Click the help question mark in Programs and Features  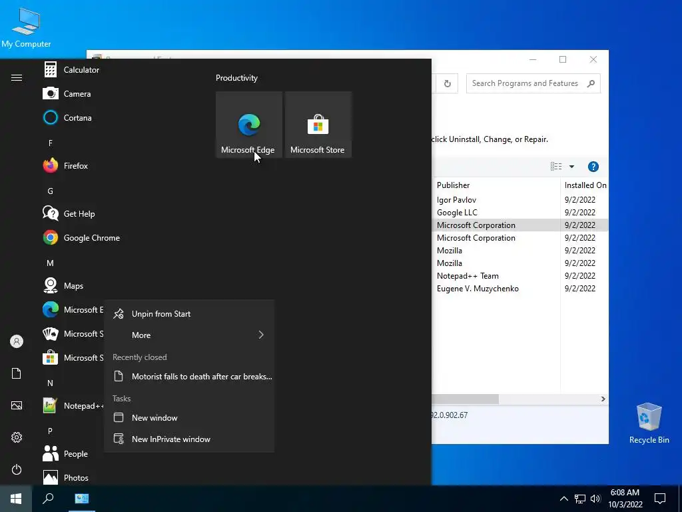[x=593, y=167]
